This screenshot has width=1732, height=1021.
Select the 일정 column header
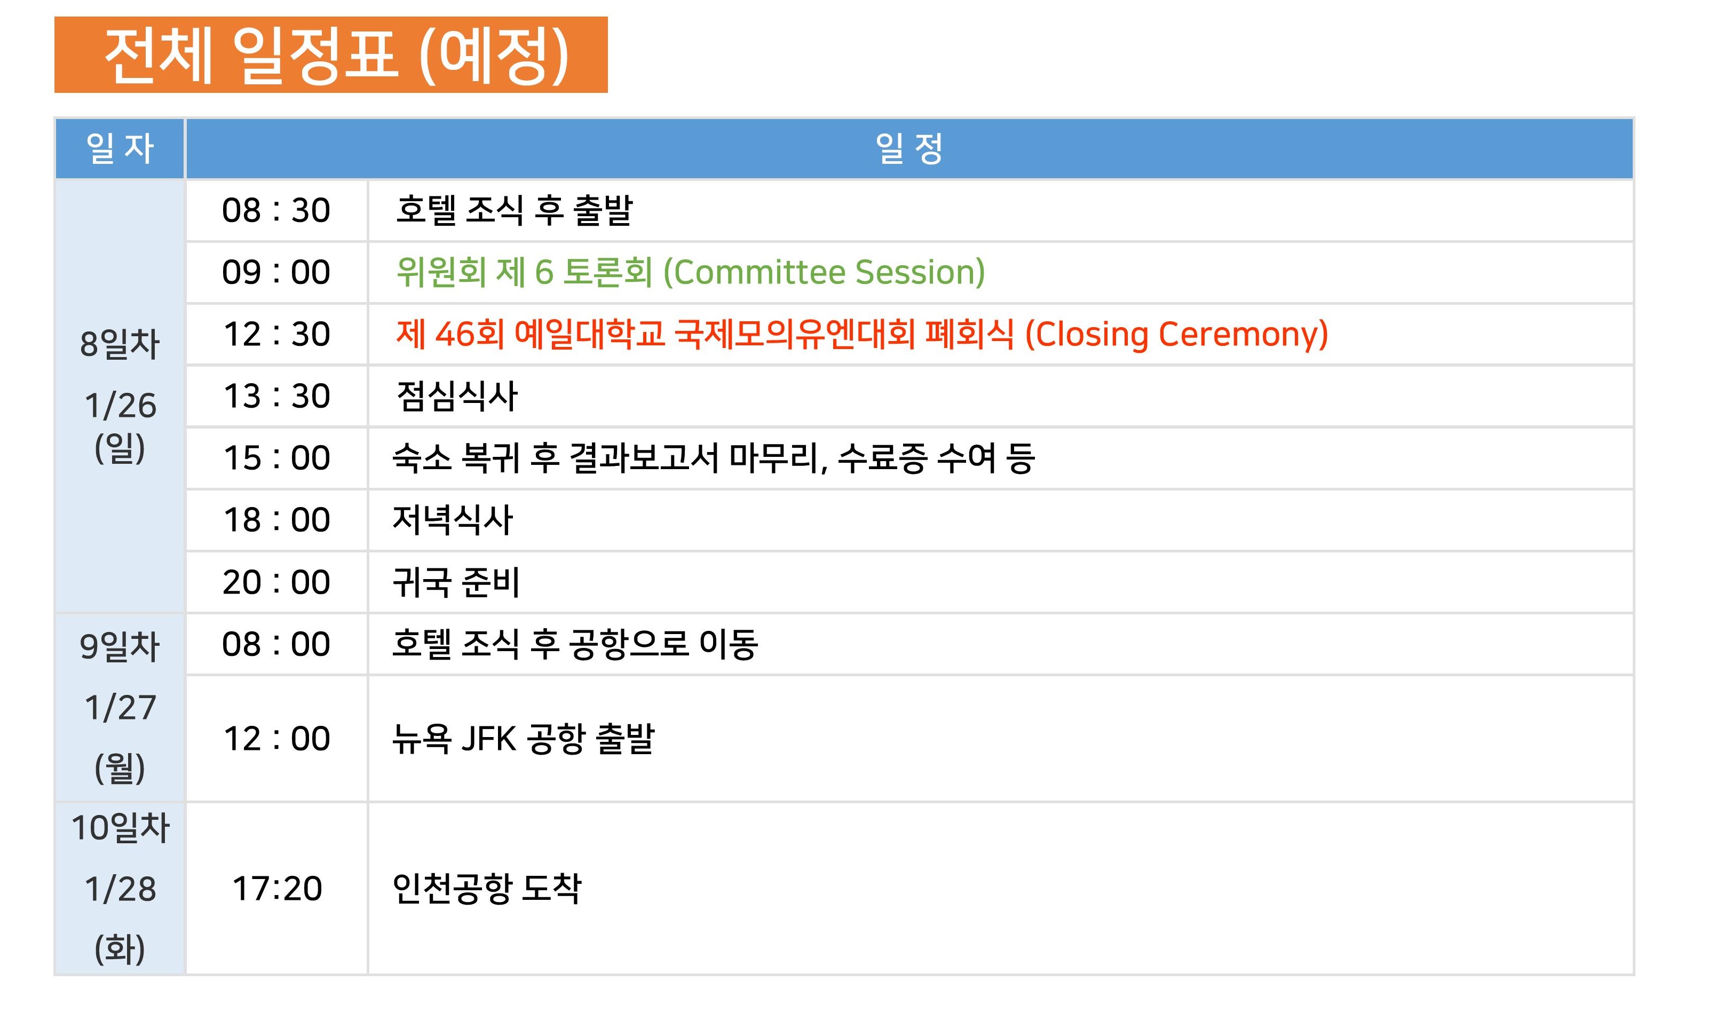click(910, 148)
